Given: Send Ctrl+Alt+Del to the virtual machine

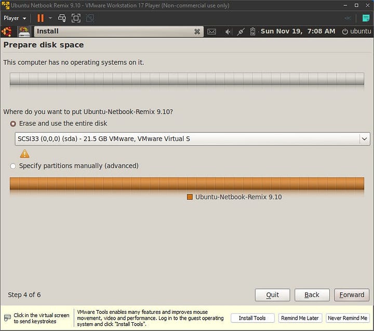Looking at the screenshot, I should (62, 18).
